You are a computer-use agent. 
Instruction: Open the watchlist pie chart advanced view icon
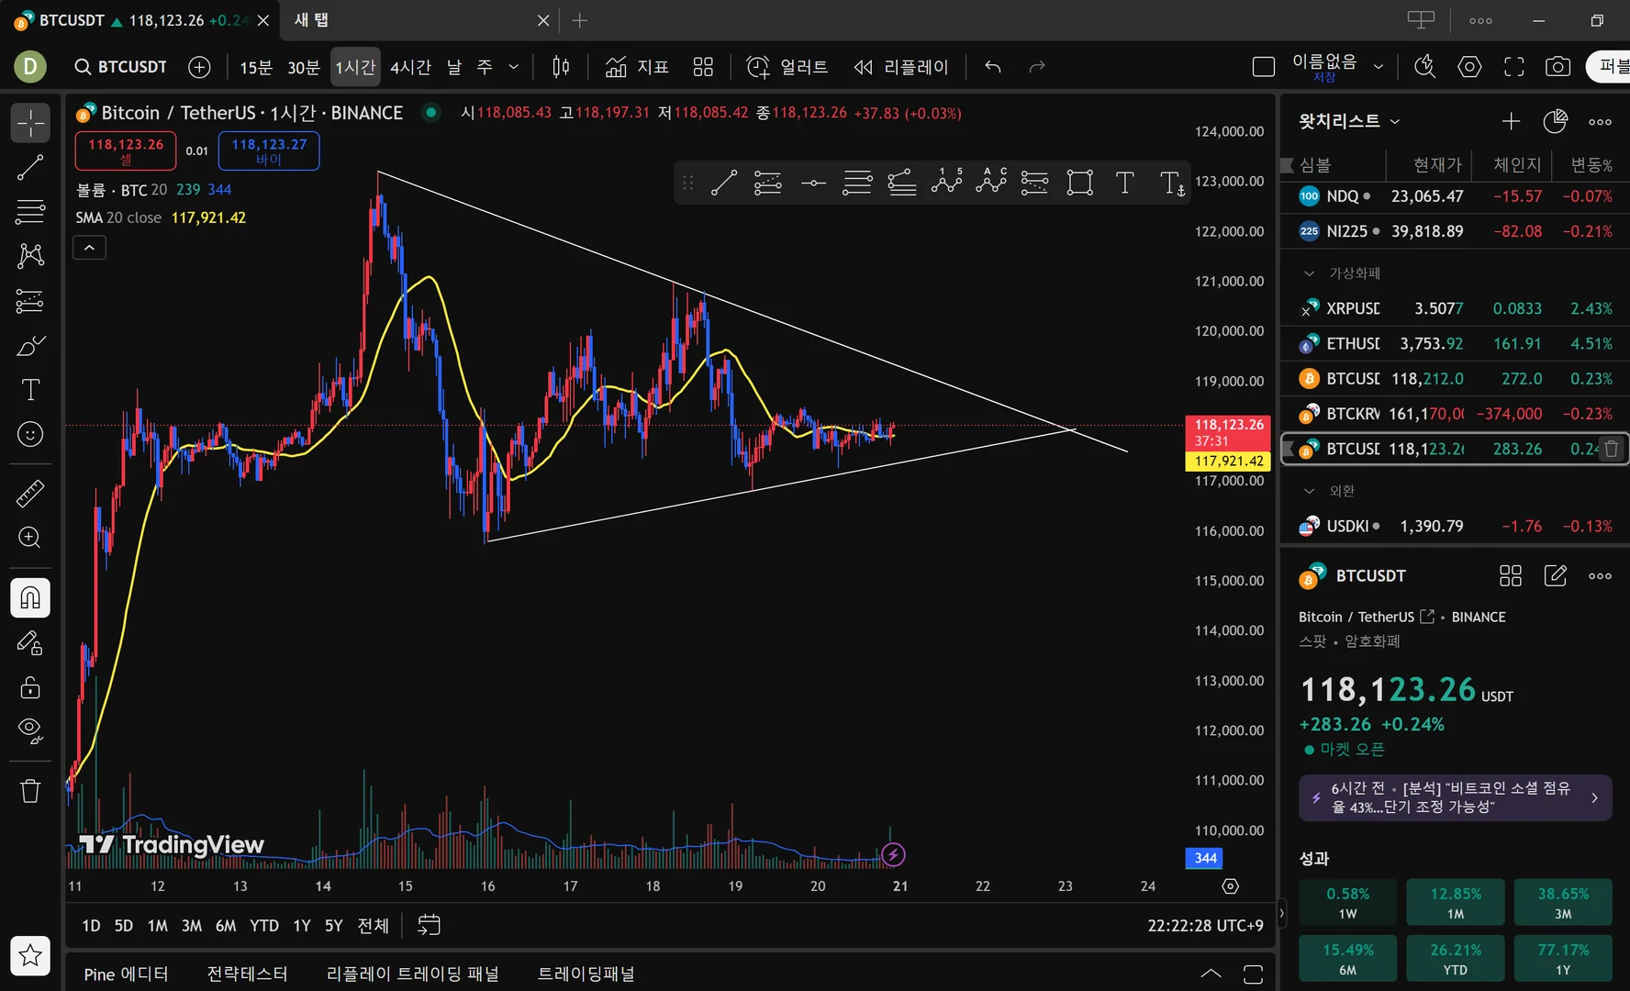pyautogui.click(x=1556, y=121)
